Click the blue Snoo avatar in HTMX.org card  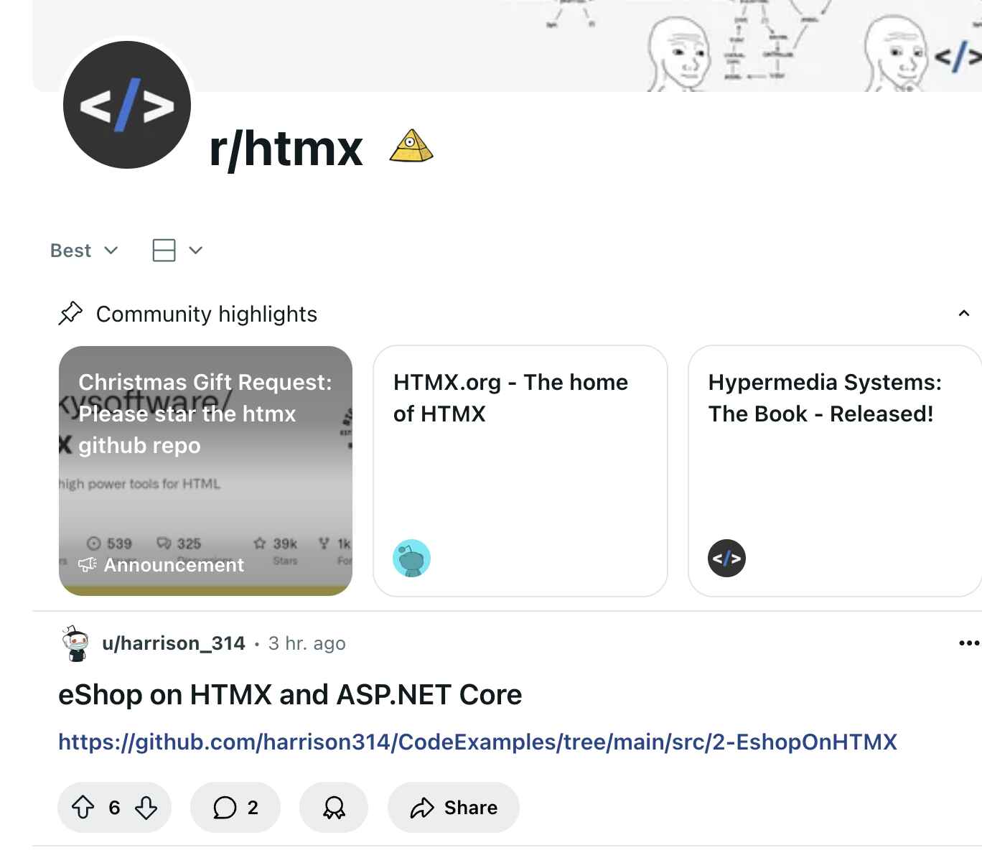411,559
